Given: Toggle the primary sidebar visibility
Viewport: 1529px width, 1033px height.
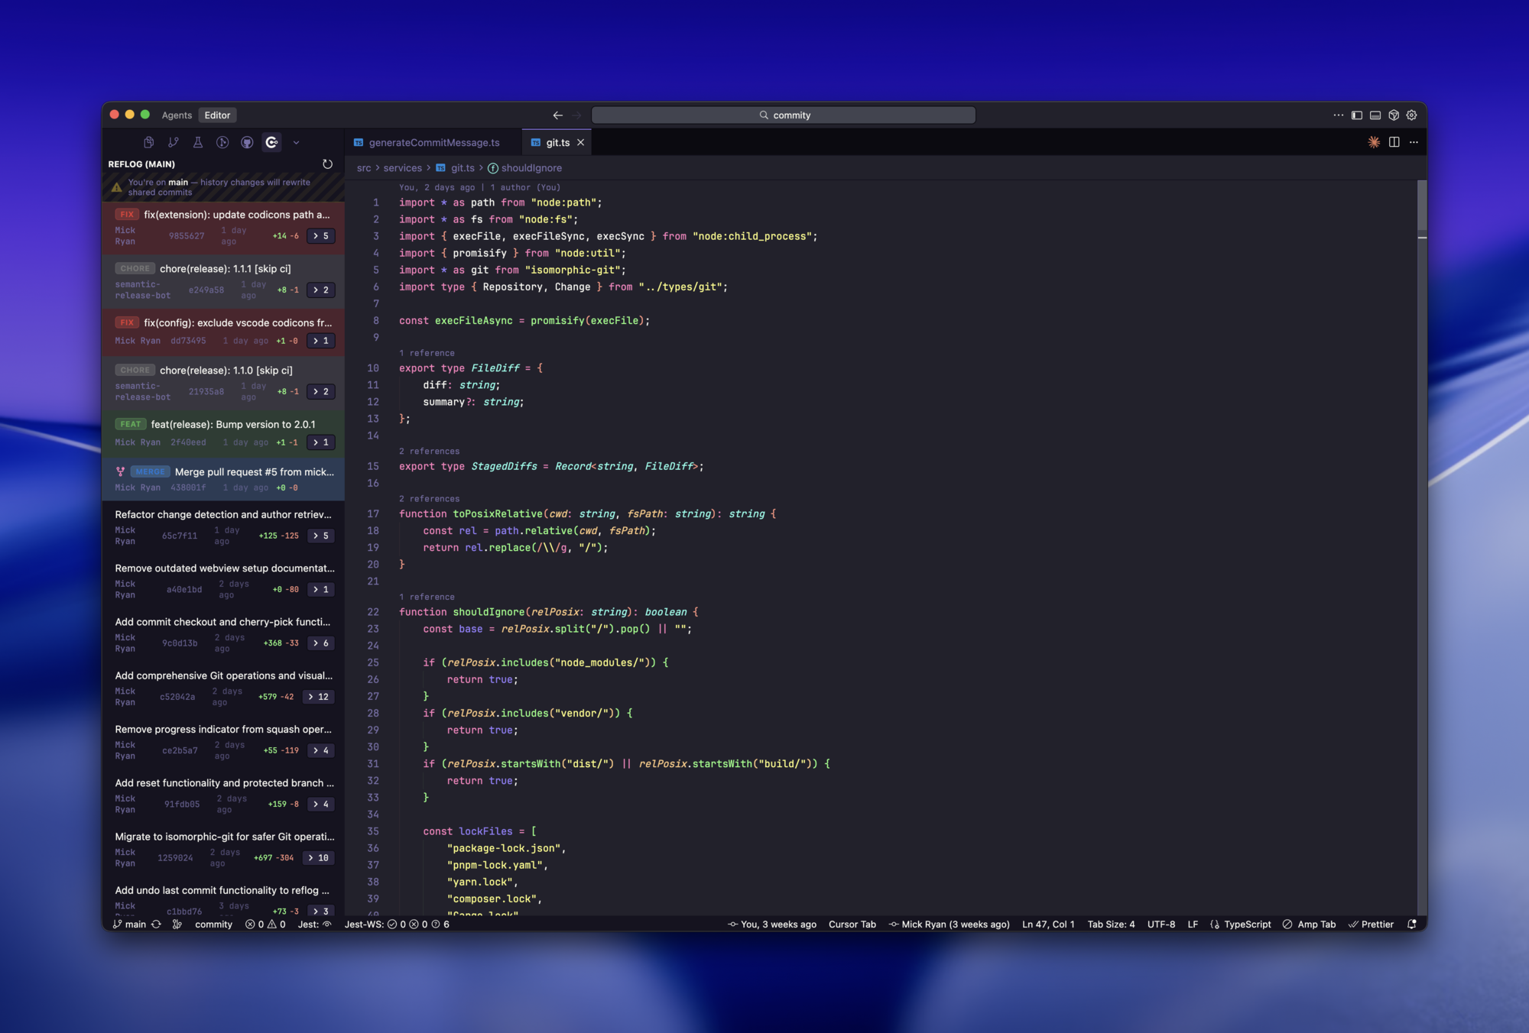Looking at the screenshot, I should 1357,115.
